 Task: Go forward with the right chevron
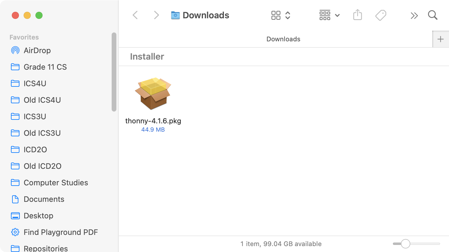tap(156, 15)
